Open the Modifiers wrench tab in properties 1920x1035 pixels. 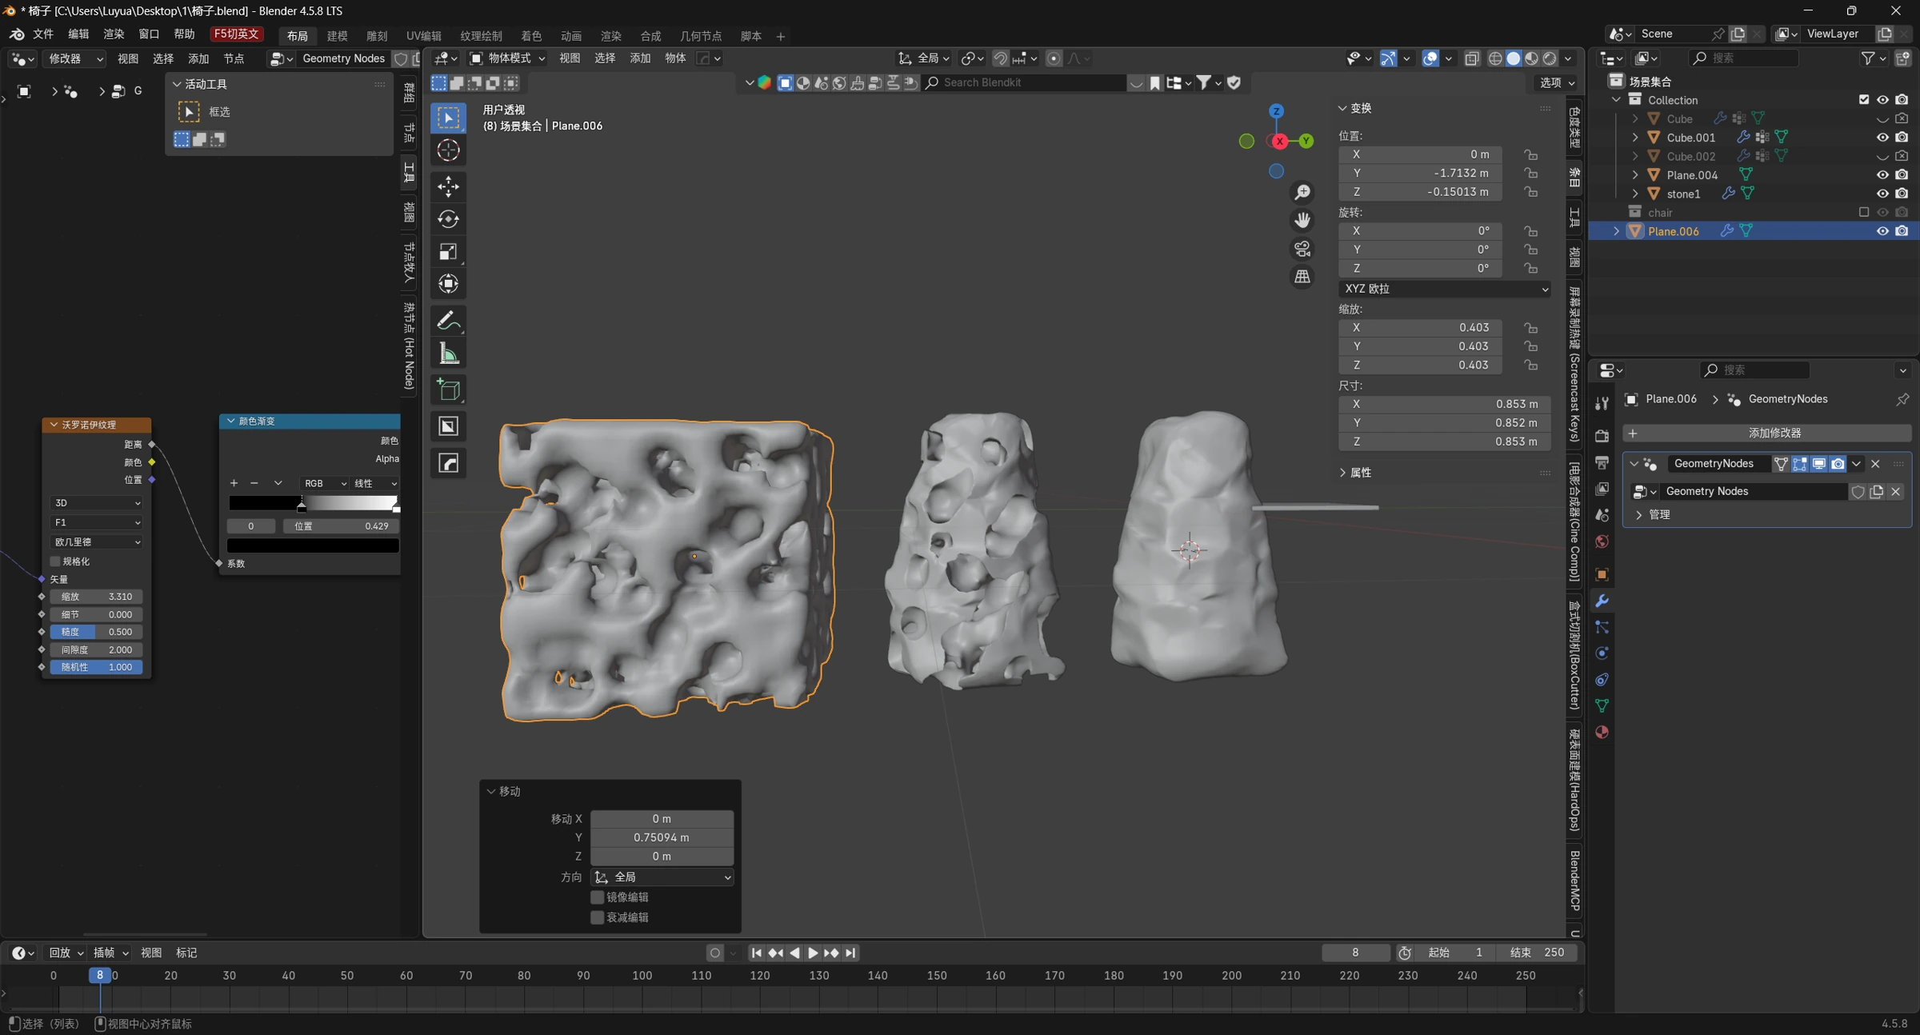click(1602, 601)
